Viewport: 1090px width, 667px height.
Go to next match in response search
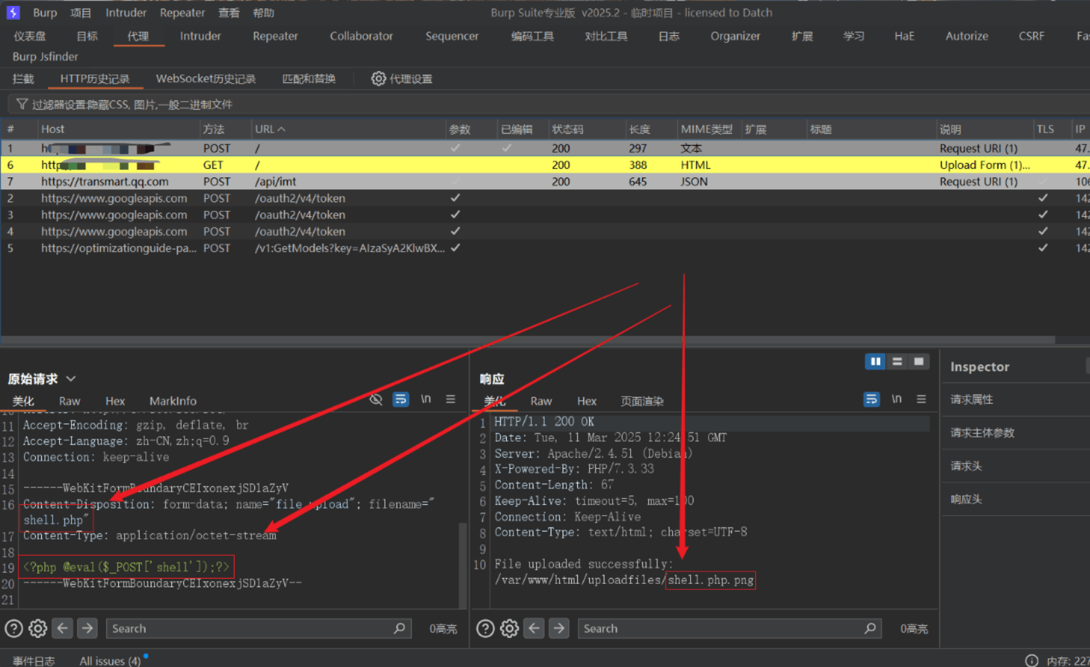pyautogui.click(x=559, y=628)
